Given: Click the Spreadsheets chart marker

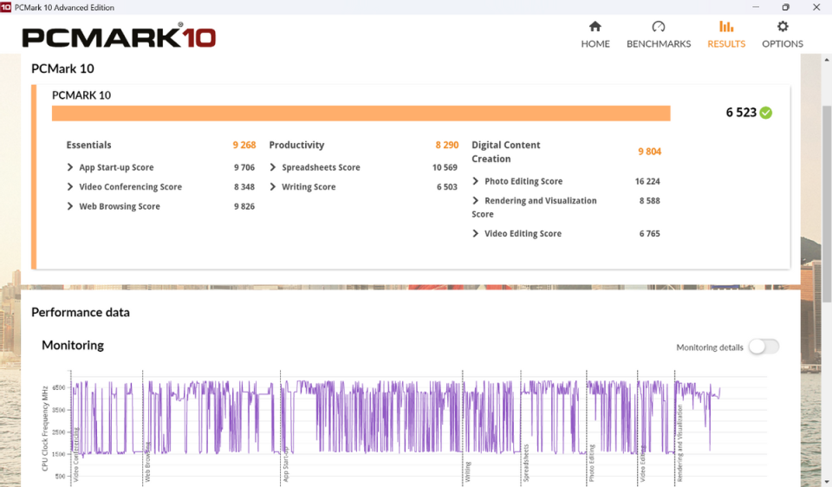Looking at the screenshot, I should 526,463.
